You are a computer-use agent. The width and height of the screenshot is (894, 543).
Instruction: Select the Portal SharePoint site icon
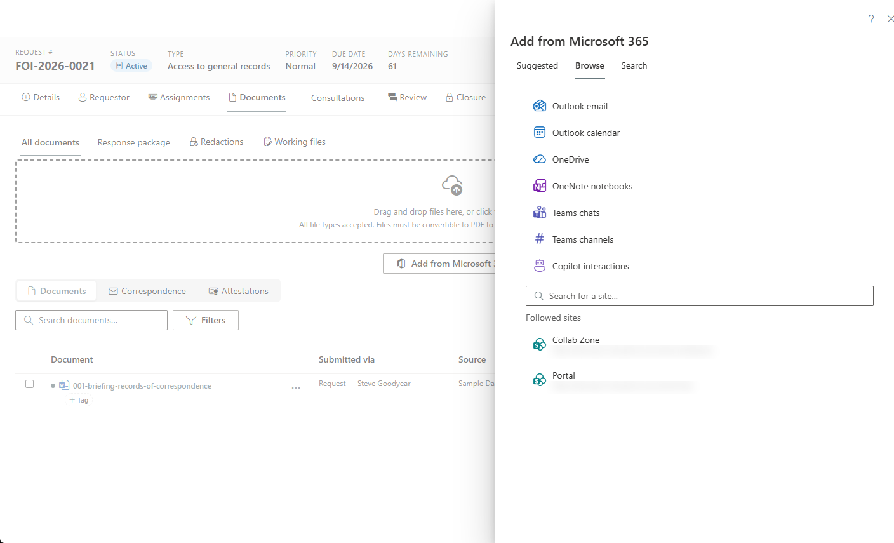[540, 380]
